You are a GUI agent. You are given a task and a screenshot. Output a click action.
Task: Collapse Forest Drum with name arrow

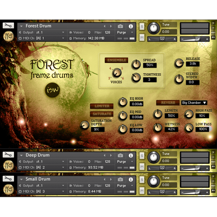coord(21,26)
